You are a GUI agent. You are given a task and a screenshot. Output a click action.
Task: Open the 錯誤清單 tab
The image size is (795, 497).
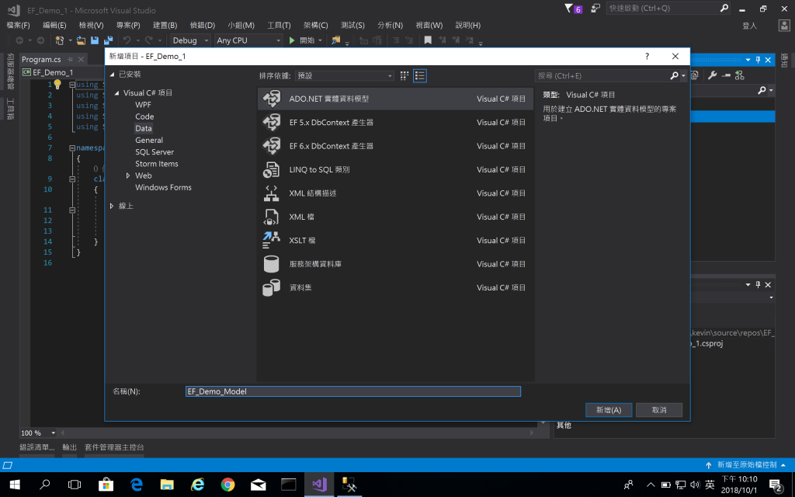click(37, 447)
